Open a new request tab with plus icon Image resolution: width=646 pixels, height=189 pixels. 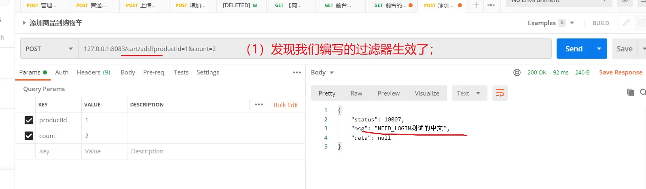tap(476, 5)
